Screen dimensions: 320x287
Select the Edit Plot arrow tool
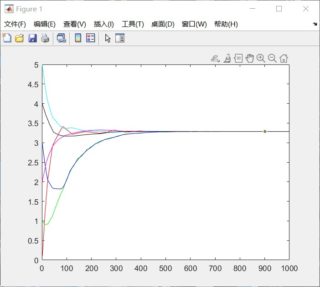108,38
